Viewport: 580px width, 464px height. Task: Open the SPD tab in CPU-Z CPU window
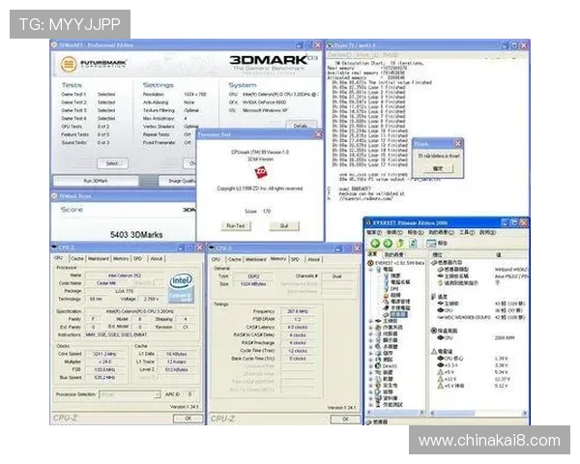(138, 259)
